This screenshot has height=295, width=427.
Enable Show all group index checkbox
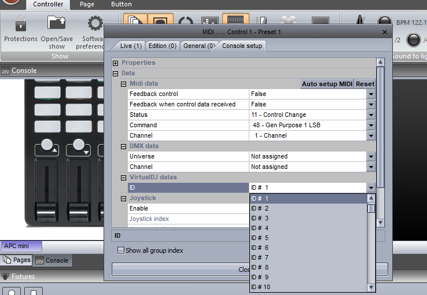click(x=121, y=250)
